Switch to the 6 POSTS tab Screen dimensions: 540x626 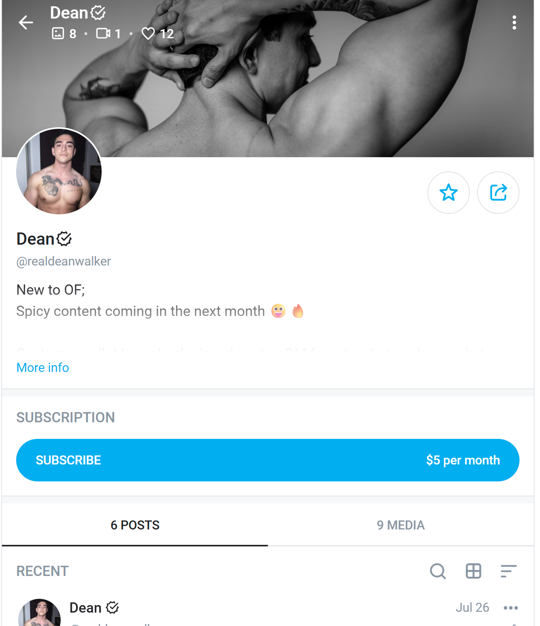pos(135,525)
